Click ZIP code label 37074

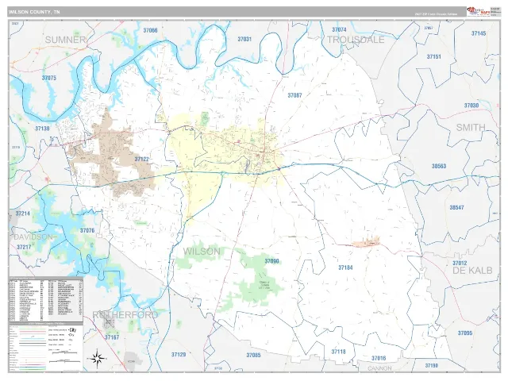339,29
